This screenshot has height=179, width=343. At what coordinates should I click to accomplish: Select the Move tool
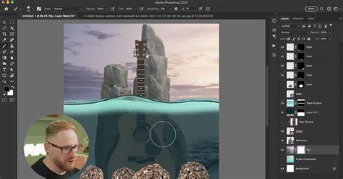[4, 22]
